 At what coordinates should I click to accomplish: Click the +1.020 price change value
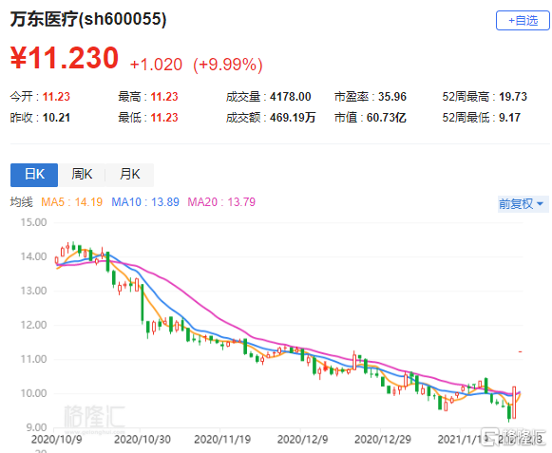pos(156,65)
